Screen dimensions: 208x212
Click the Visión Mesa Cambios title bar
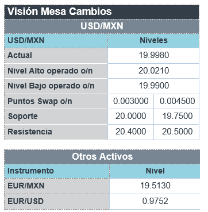coord(102,11)
